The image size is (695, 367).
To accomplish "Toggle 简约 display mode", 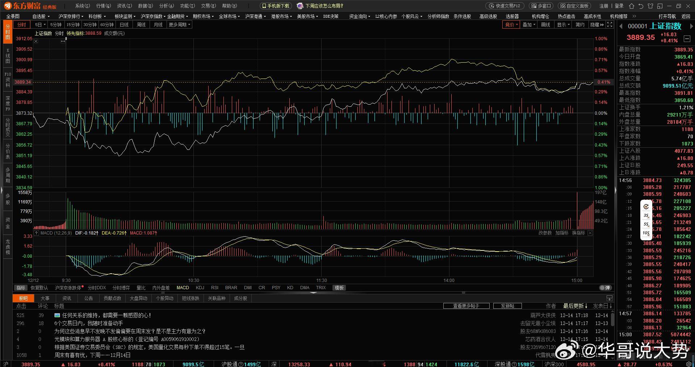I will pos(580,25).
